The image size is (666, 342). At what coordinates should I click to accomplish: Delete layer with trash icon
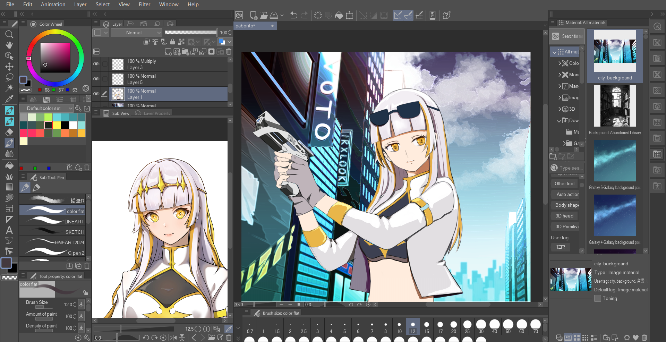pos(229,52)
